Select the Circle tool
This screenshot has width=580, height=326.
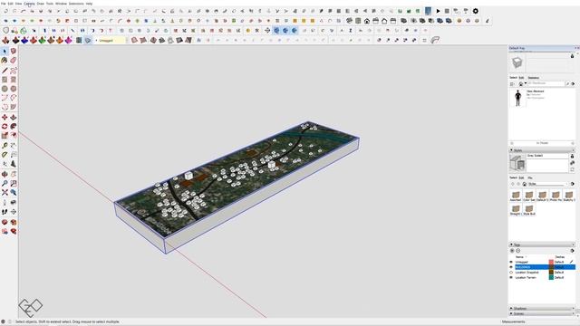[x=5, y=89]
